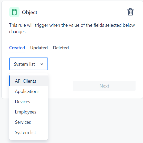Click the green Object cylinder icon

(14, 12)
